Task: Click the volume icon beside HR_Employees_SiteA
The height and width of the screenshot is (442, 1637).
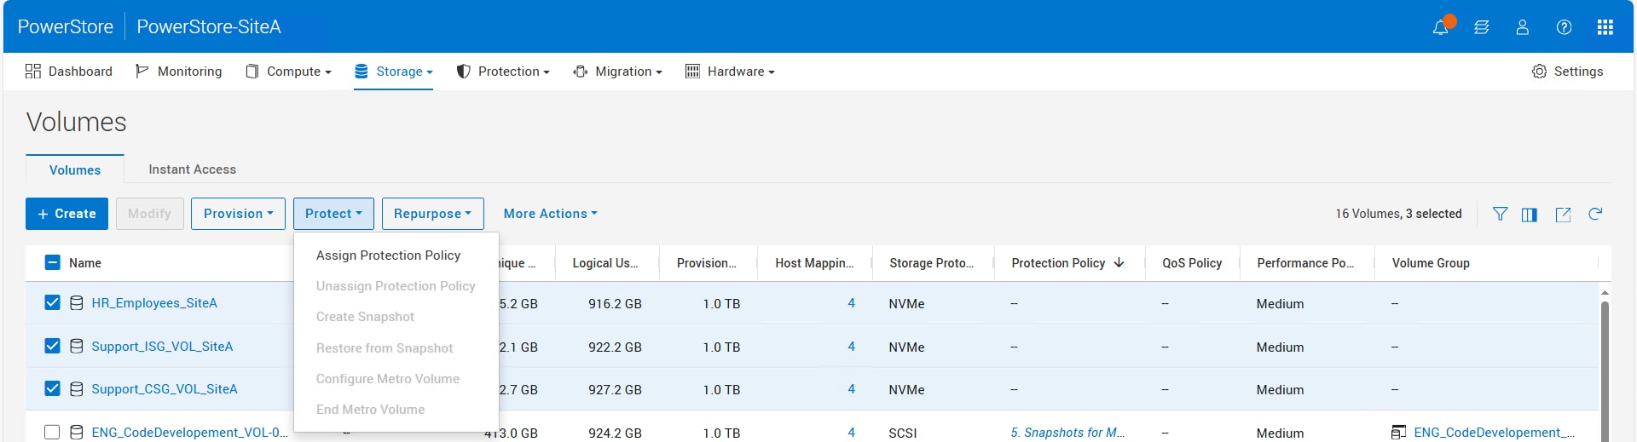Action: pyautogui.click(x=77, y=303)
